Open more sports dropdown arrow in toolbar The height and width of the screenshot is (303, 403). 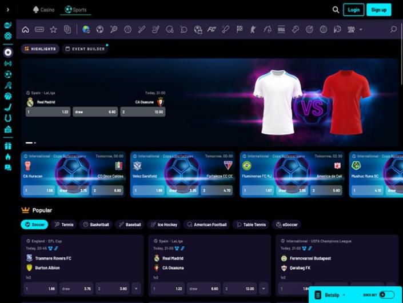(x=361, y=29)
